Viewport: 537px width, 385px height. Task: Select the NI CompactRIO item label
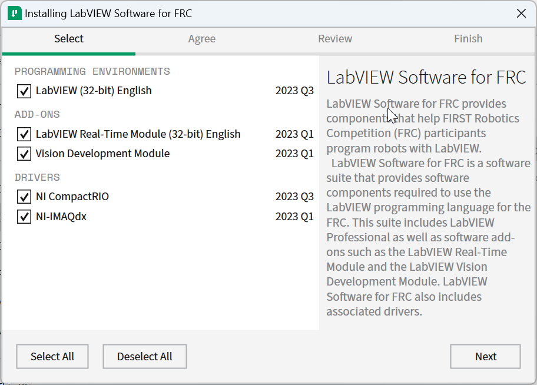pos(72,197)
